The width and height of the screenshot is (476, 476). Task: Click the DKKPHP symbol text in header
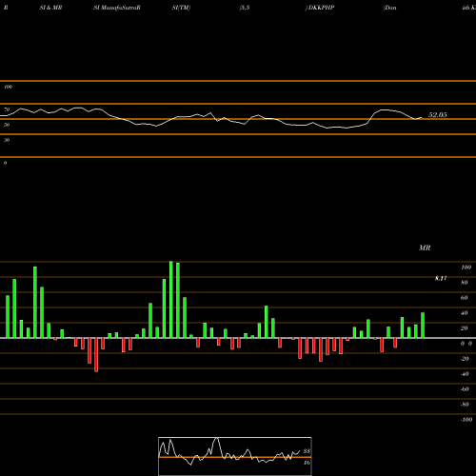(x=321, y=8)
